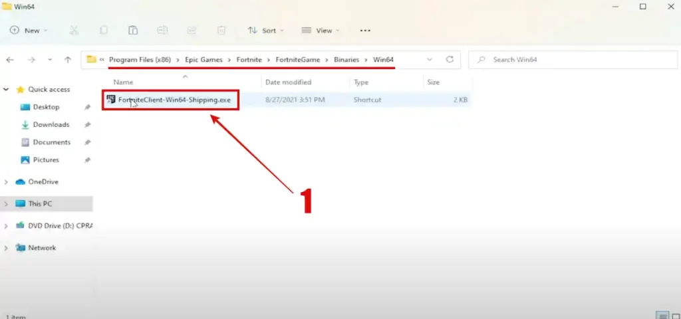This screenshot has width=681, height=319.
Task: Open Downloads in the sidebar
Action: pyautogui.click(x=51, y=124)
